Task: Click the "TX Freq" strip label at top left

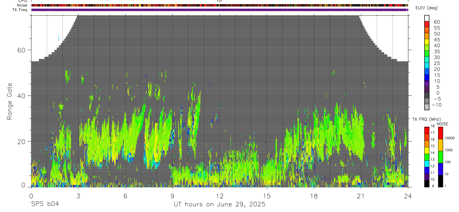Action: pos(20,9)
